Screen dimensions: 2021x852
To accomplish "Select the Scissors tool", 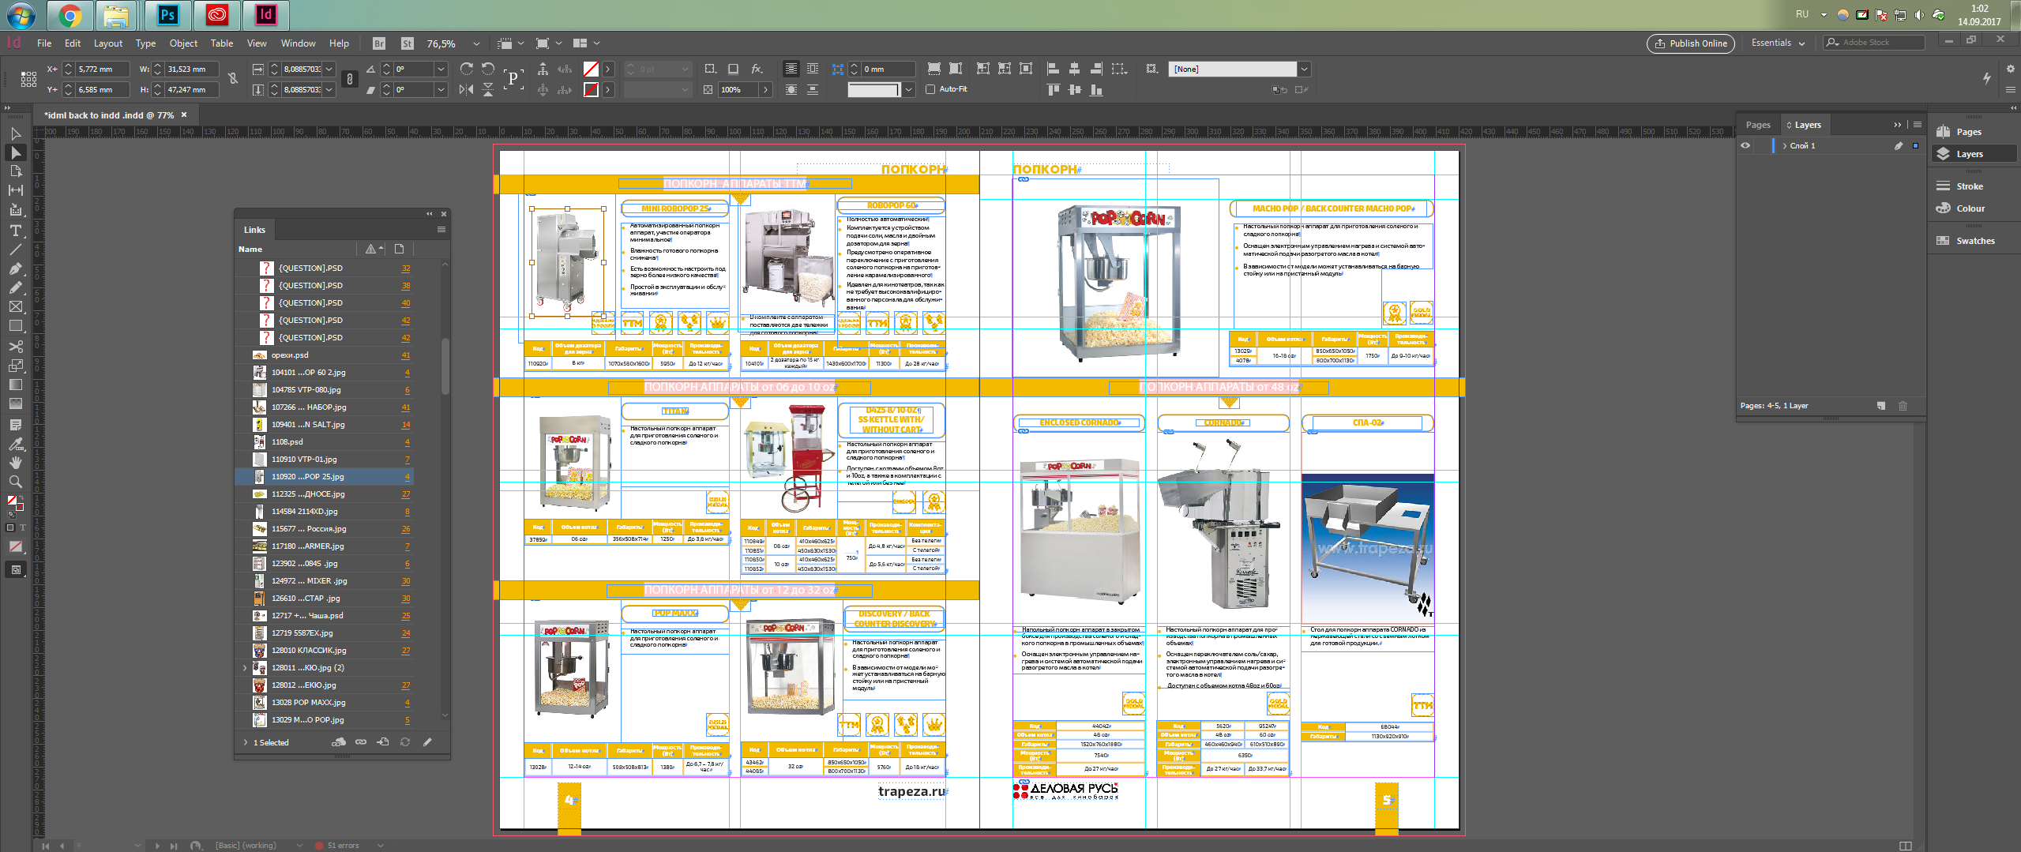I will tap(15, 347).
